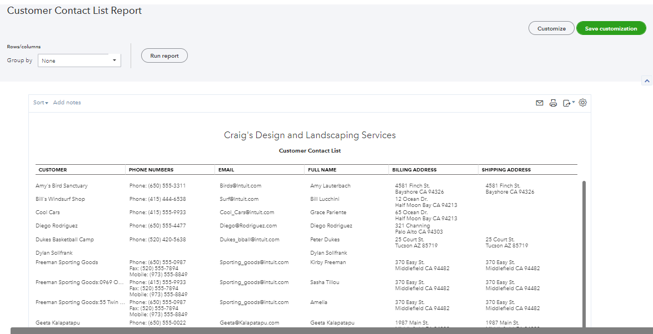Open the report settings gear

coord(582,103)
